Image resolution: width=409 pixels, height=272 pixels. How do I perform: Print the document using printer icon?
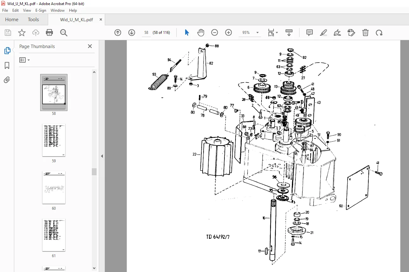coord(49,33)
